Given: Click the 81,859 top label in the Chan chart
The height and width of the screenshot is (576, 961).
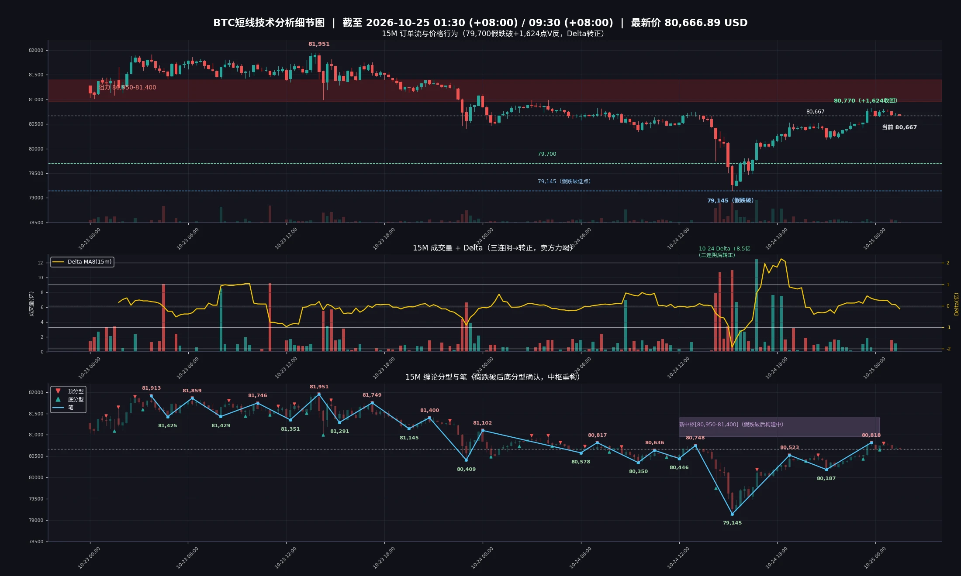Looking at the screenshot, I should pyautogui.click(x=192, y=391).
